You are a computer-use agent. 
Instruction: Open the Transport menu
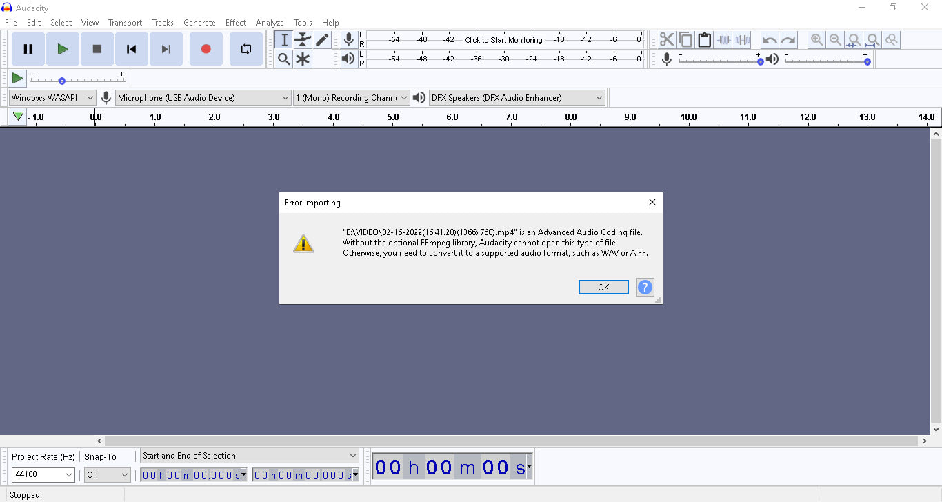coord(125,23)
